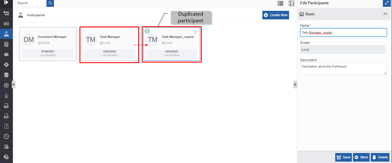
Task: Toggle right panel collapse handle
Action: [x=295, y=84]
